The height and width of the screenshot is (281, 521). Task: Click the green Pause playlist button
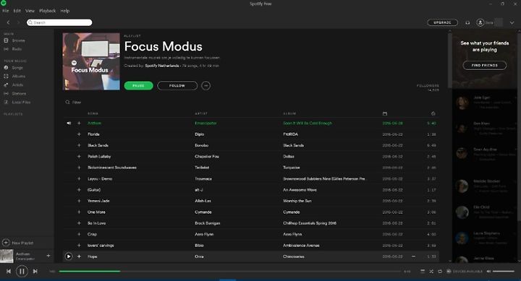coord(138,85)
